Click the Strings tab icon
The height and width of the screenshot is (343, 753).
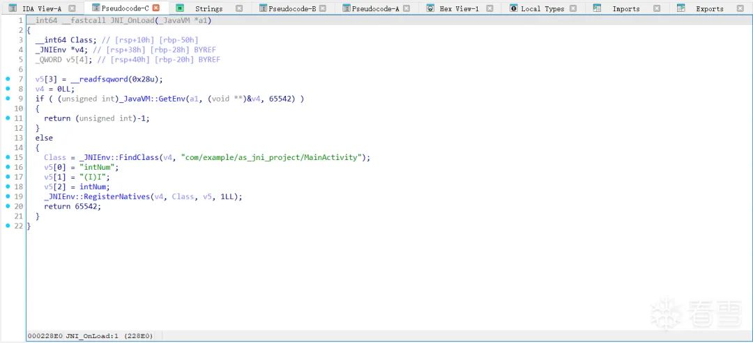pyautogui.click(x=180, y=8)
